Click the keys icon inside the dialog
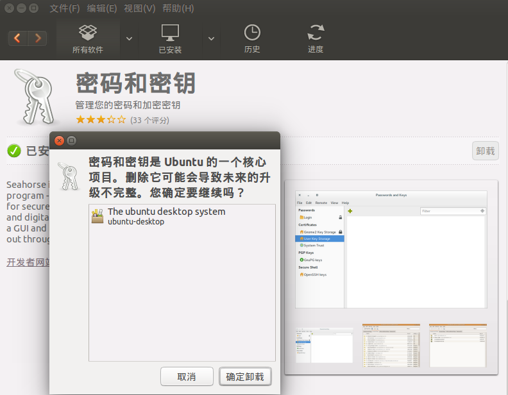508x395 pixels. coord(69,176)
